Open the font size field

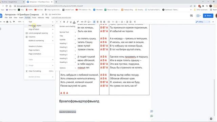pos(57,22)
